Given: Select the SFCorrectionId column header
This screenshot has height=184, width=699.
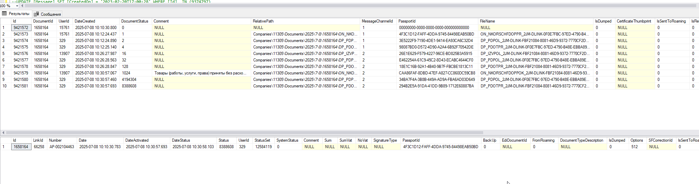Looking at the screenshot, I should click(662, 140).
